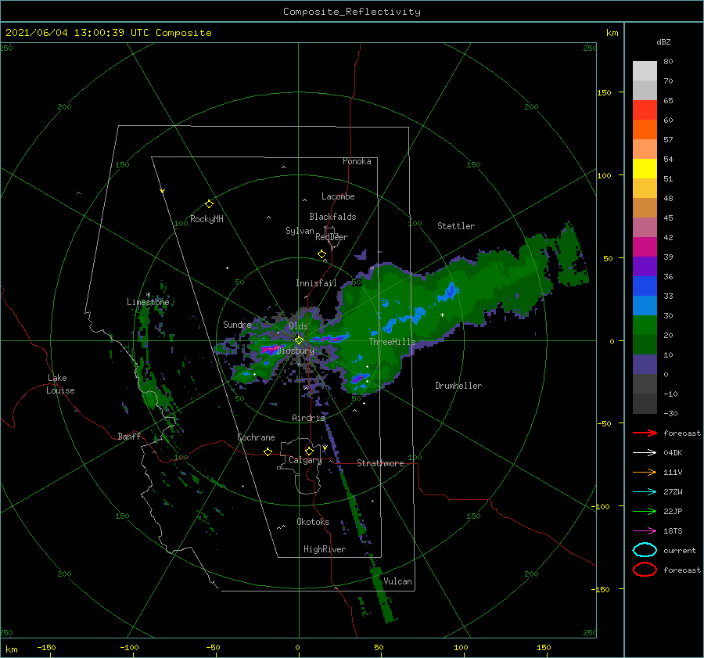
Task: Click the 39 dBZ magenta color swatch
Action: pyautogui.click(x=645, y=246)
